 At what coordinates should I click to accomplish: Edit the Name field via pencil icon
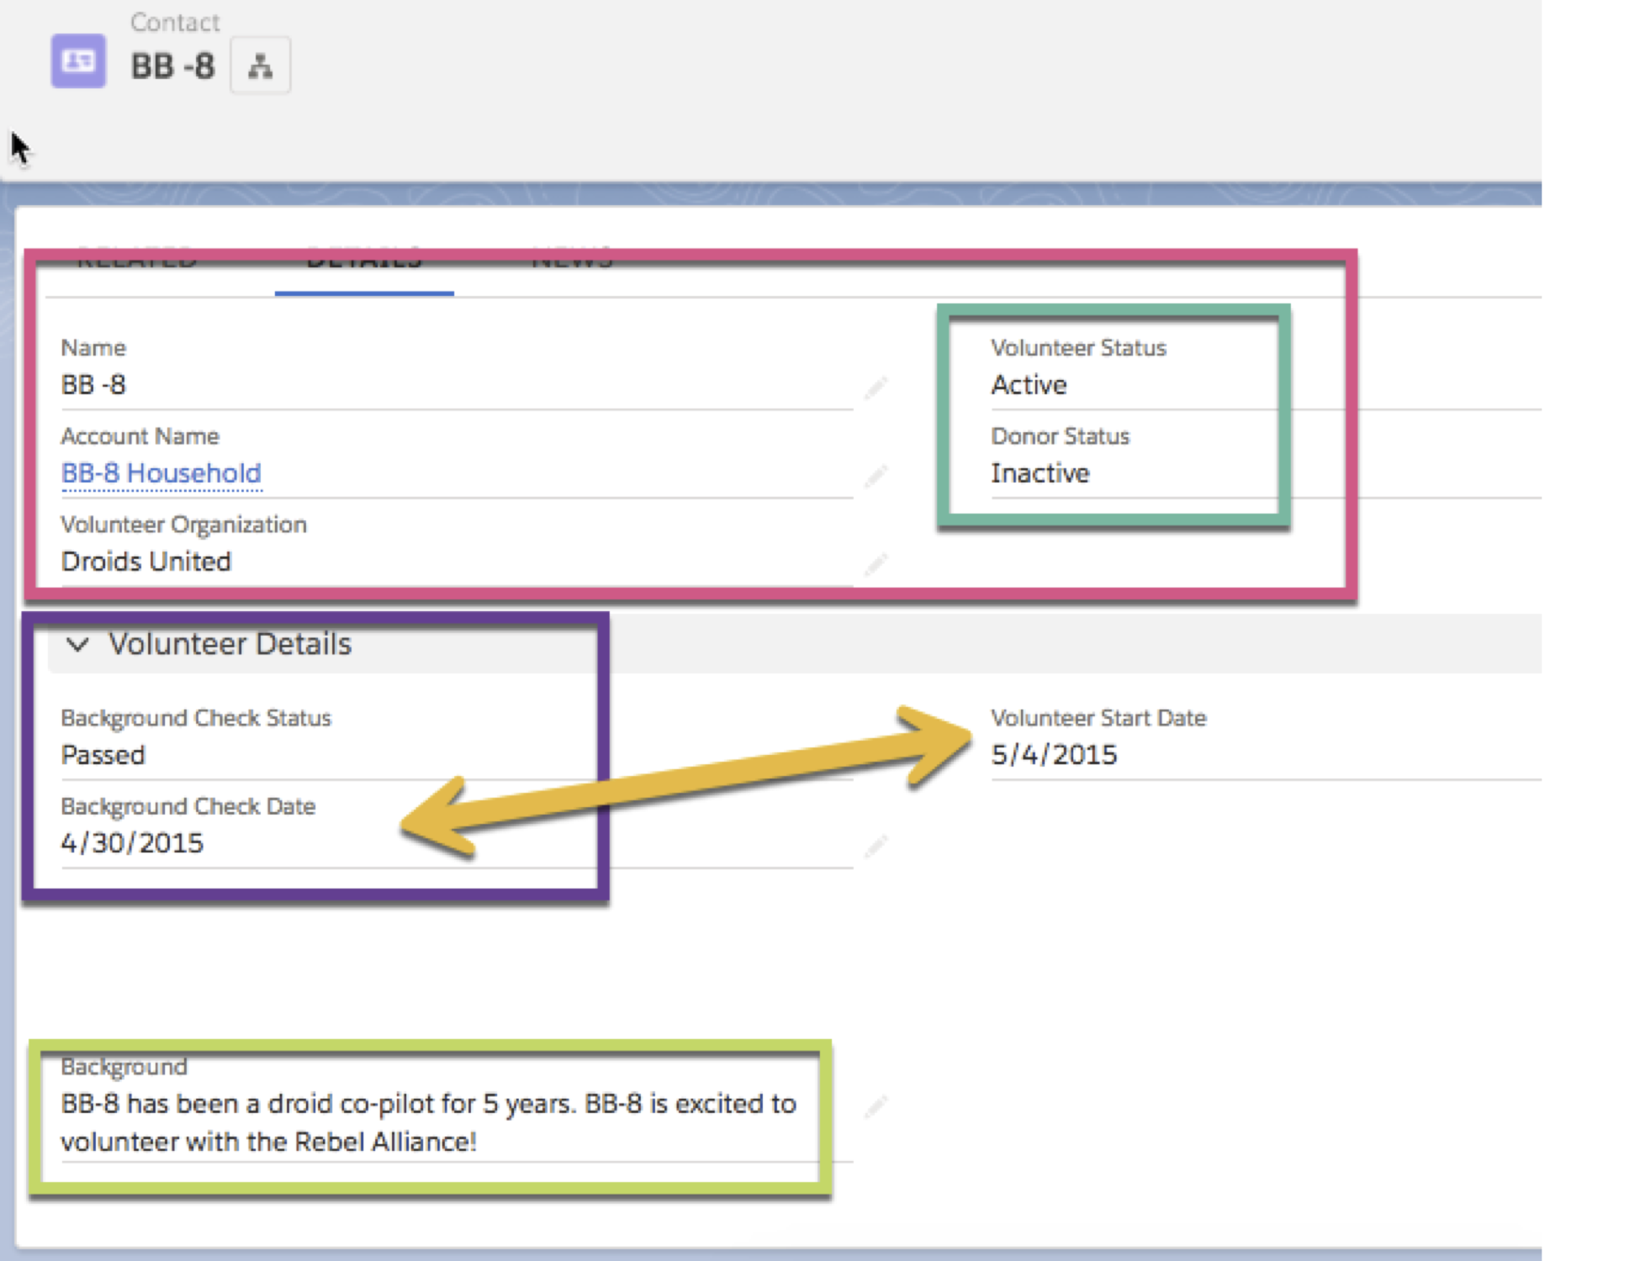(876, 388)
